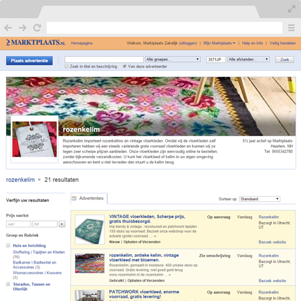The height and width of the screenshot is (301, 301).
Task: Open the 'Veilig handelen' link
Action: coord(282,43)
